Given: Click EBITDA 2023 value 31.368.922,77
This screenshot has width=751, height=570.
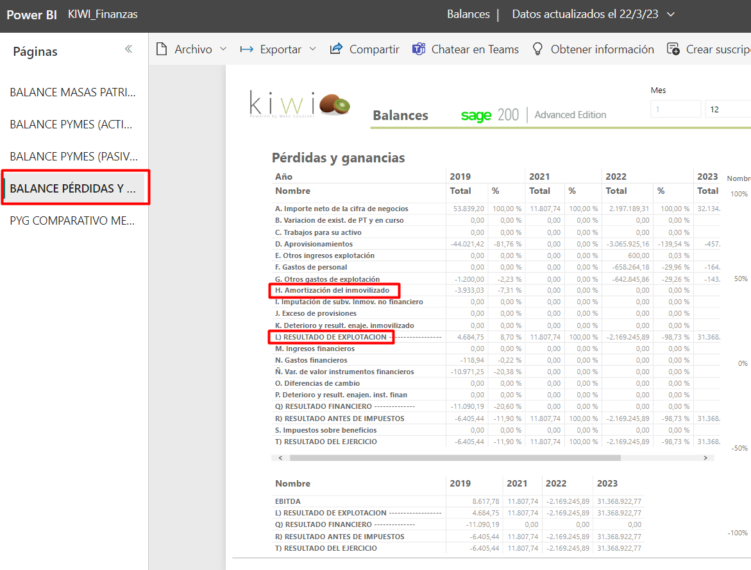Looking at the screenshot, I should [619, 501].
